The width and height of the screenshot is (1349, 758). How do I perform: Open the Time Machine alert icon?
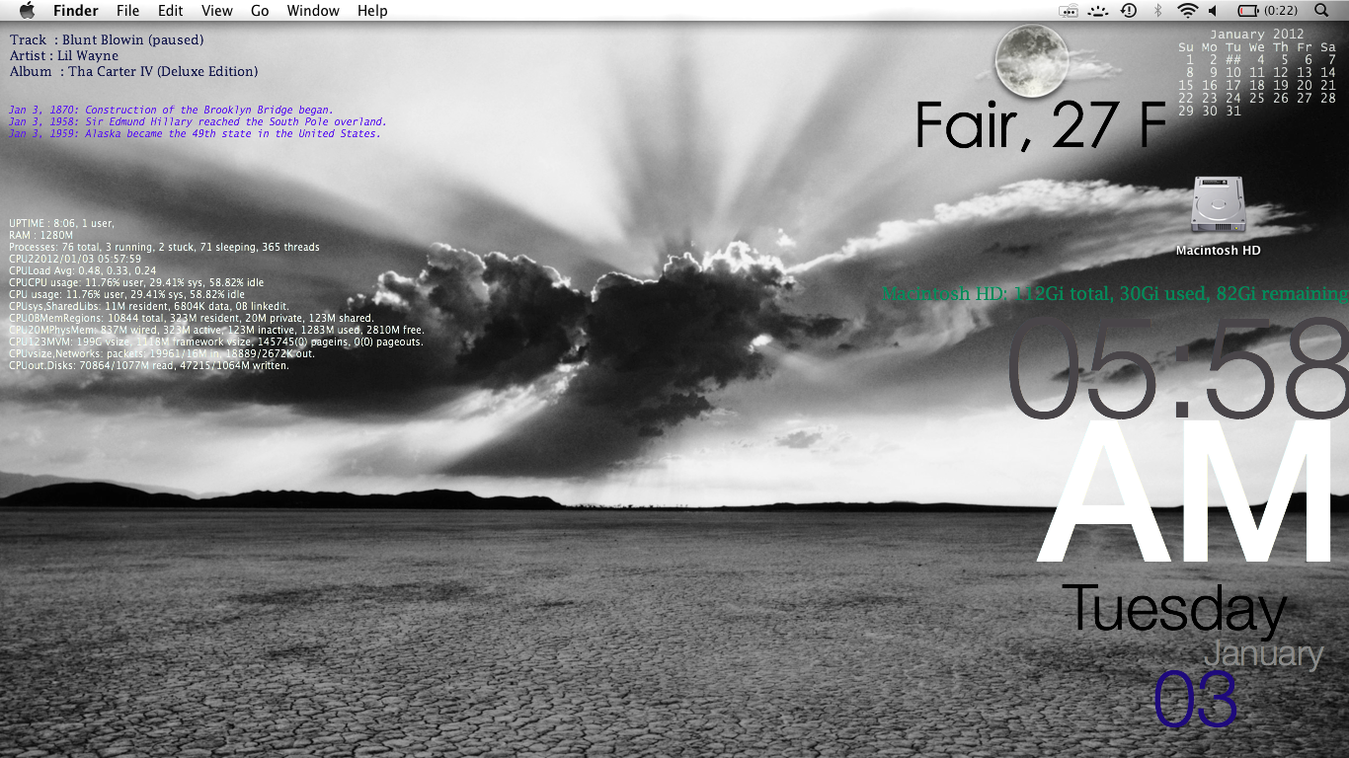point(1129,11)
